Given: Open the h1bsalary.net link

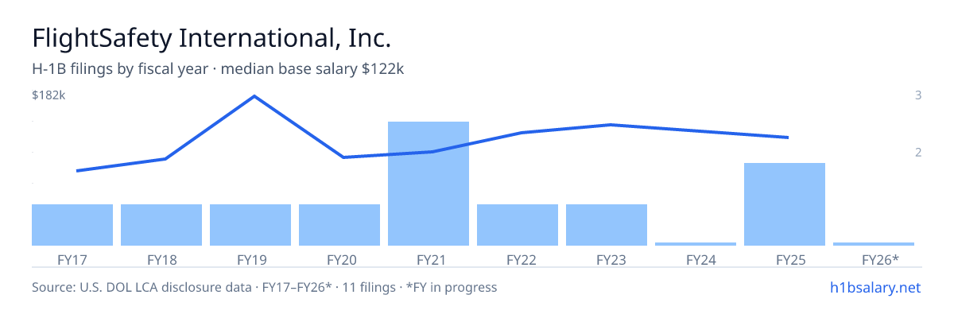Looking at the screenshot, I should (x=874, y=287).
